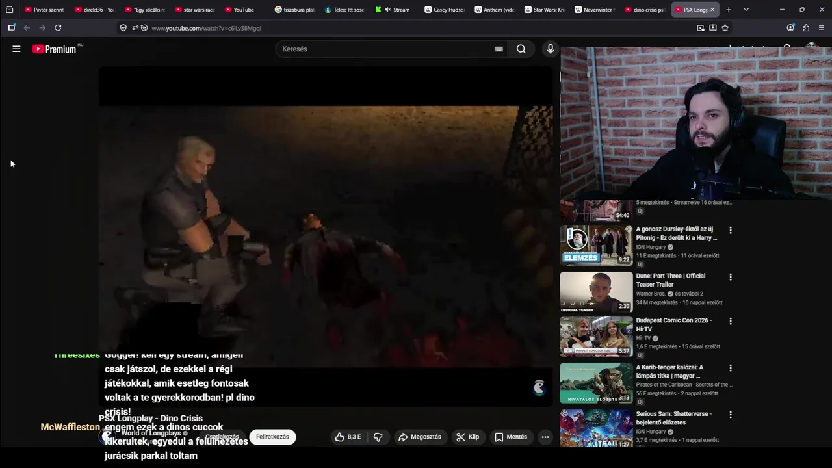Open A Karib-tenger kalózai trailer thumbnail

[x=596, y=383]
